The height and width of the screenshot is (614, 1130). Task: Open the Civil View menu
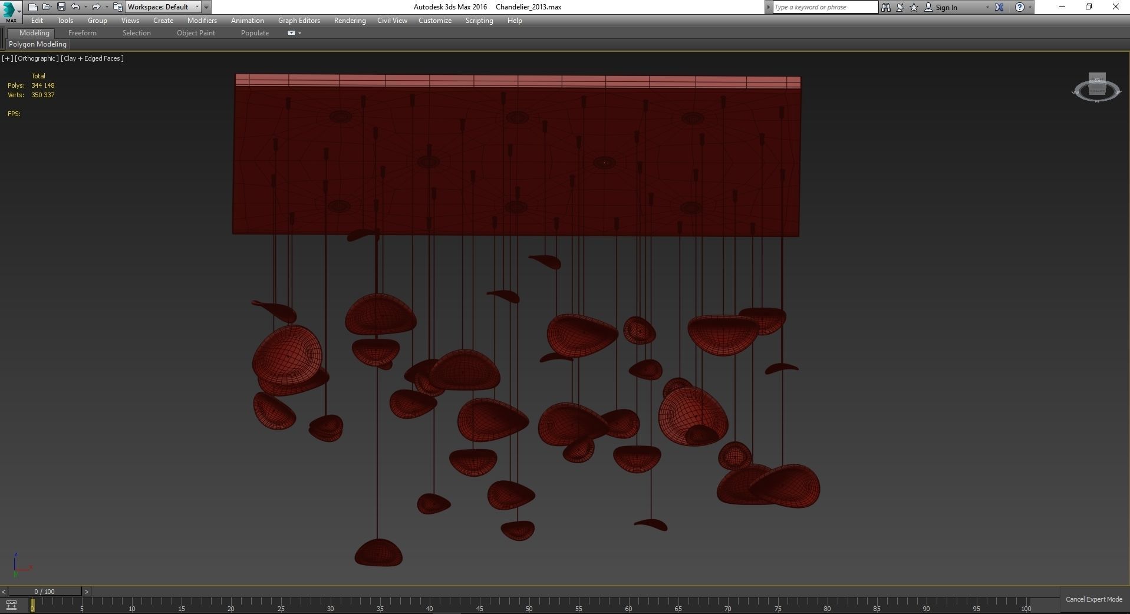click(x=393, y=21)
